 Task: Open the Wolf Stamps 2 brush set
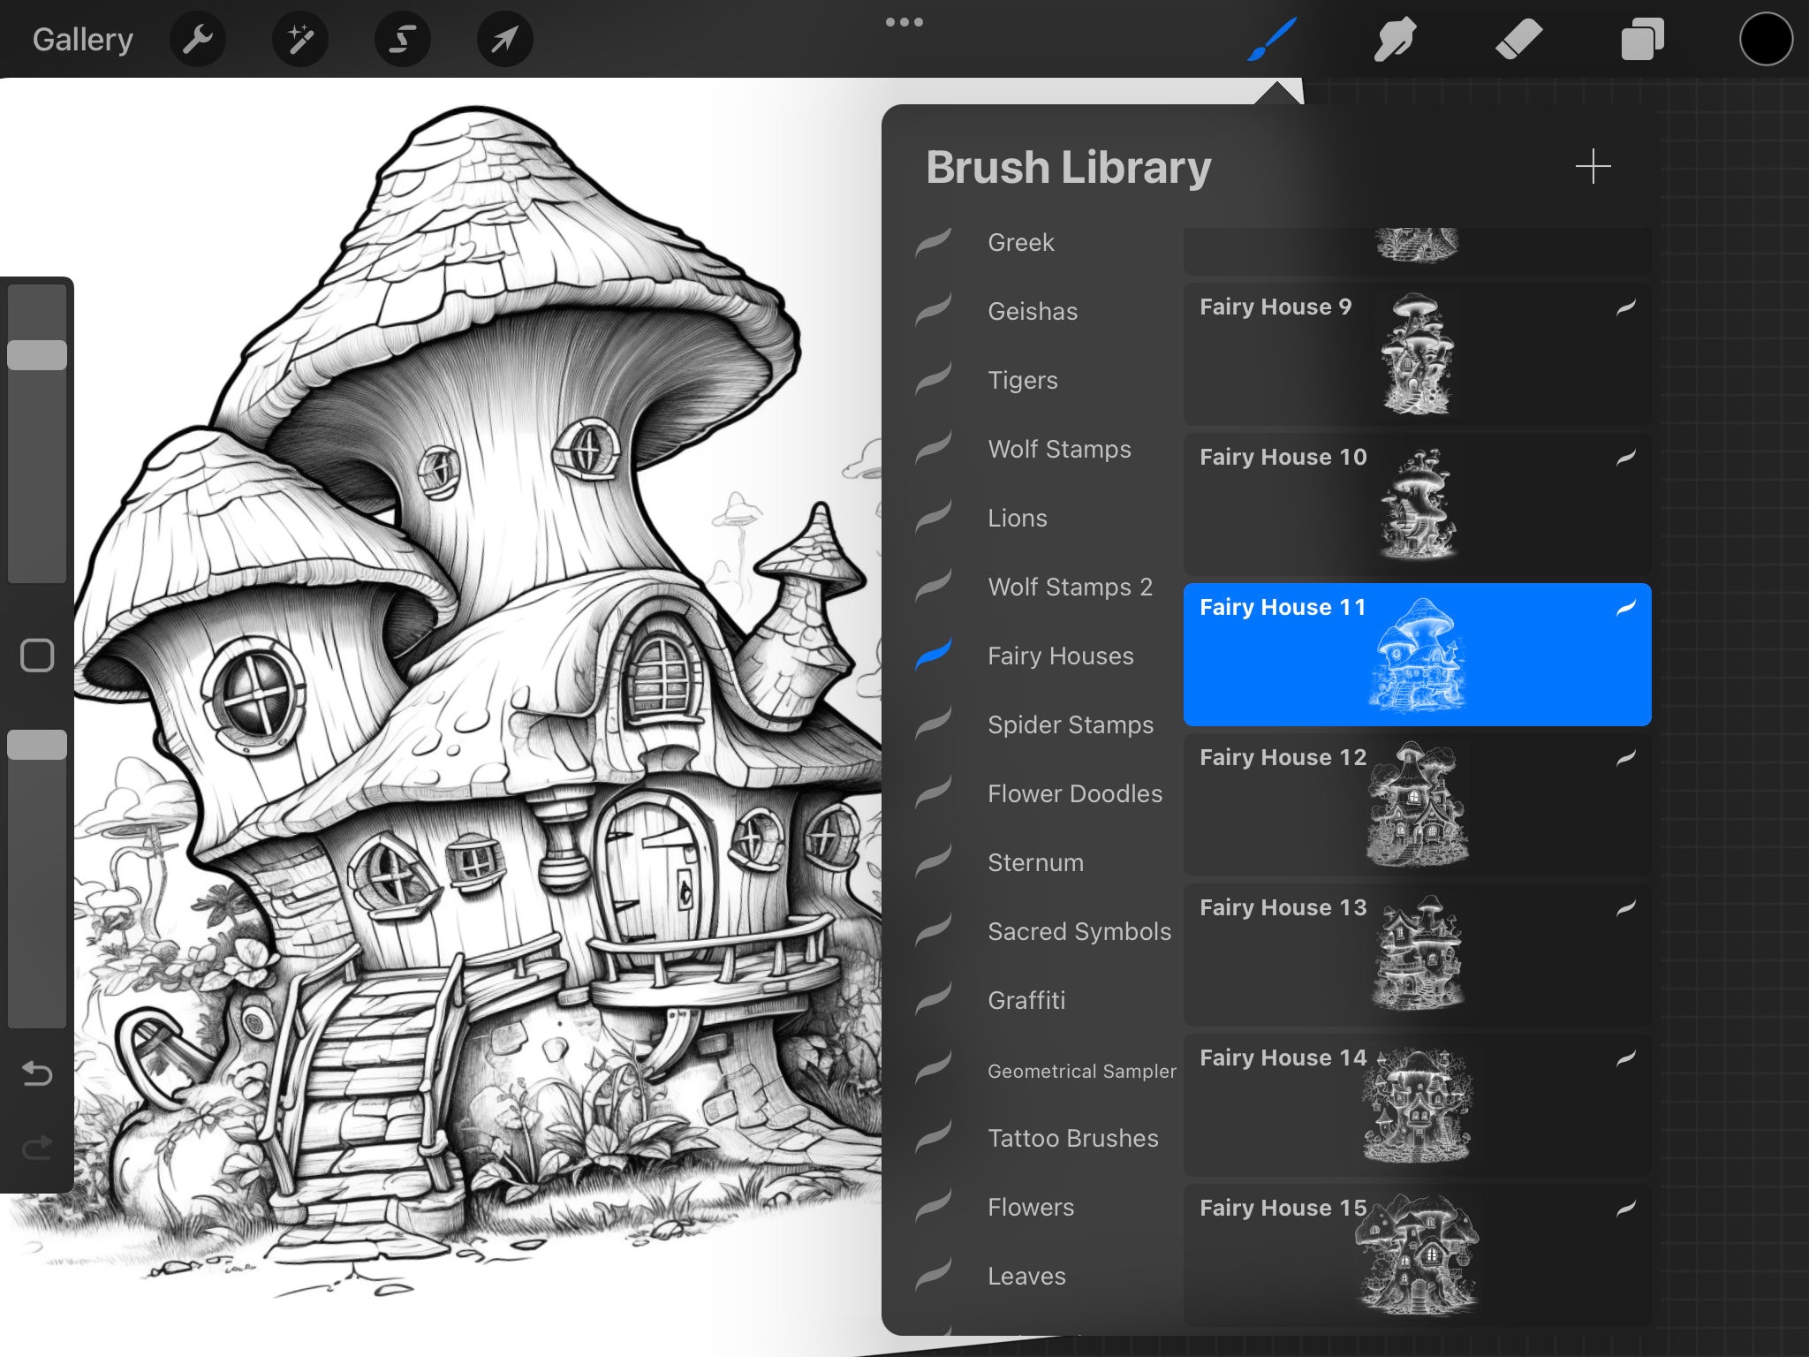(1070, 587)
